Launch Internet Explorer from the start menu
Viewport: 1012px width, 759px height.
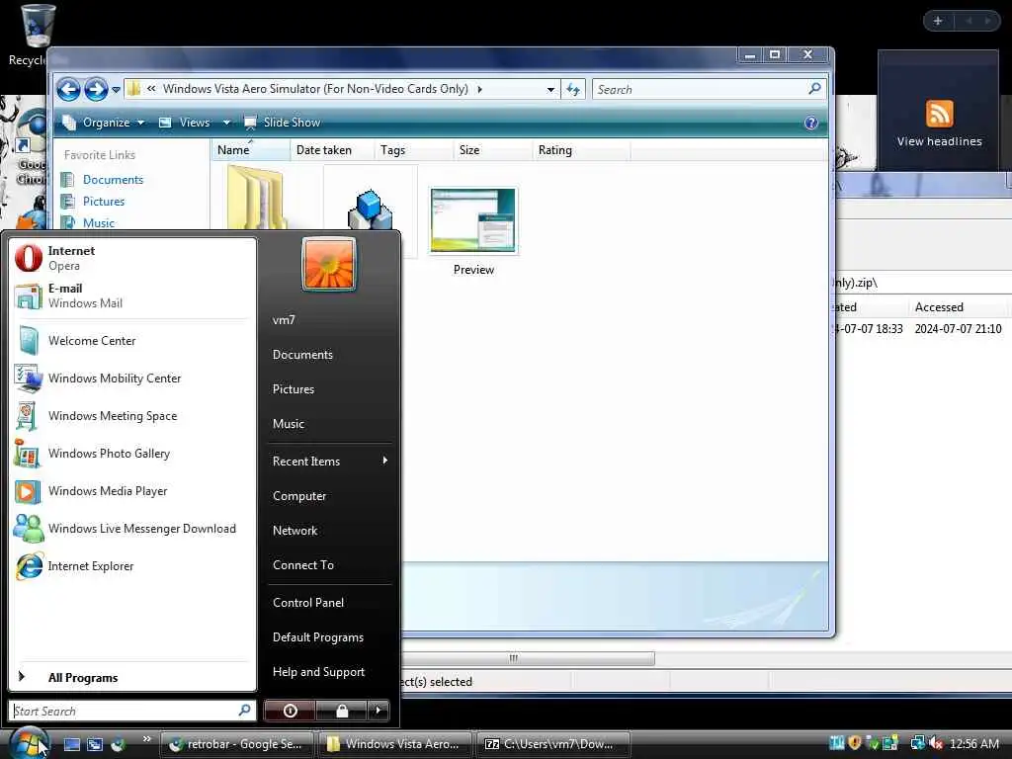pos(132,566)
